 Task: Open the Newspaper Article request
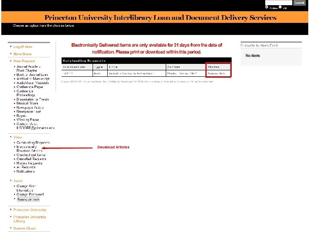(x=30, y=107)
